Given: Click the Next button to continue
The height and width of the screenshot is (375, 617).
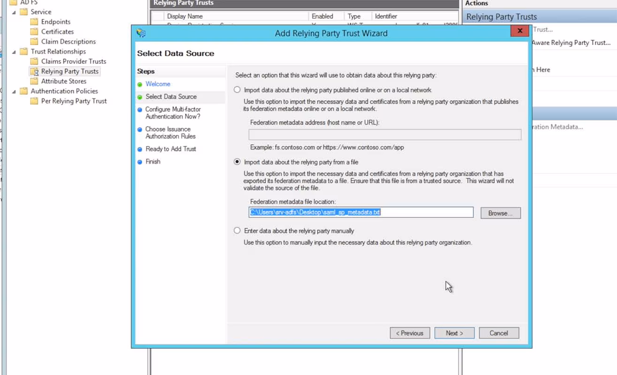Looking at the screenshot, I should (454, 333).
